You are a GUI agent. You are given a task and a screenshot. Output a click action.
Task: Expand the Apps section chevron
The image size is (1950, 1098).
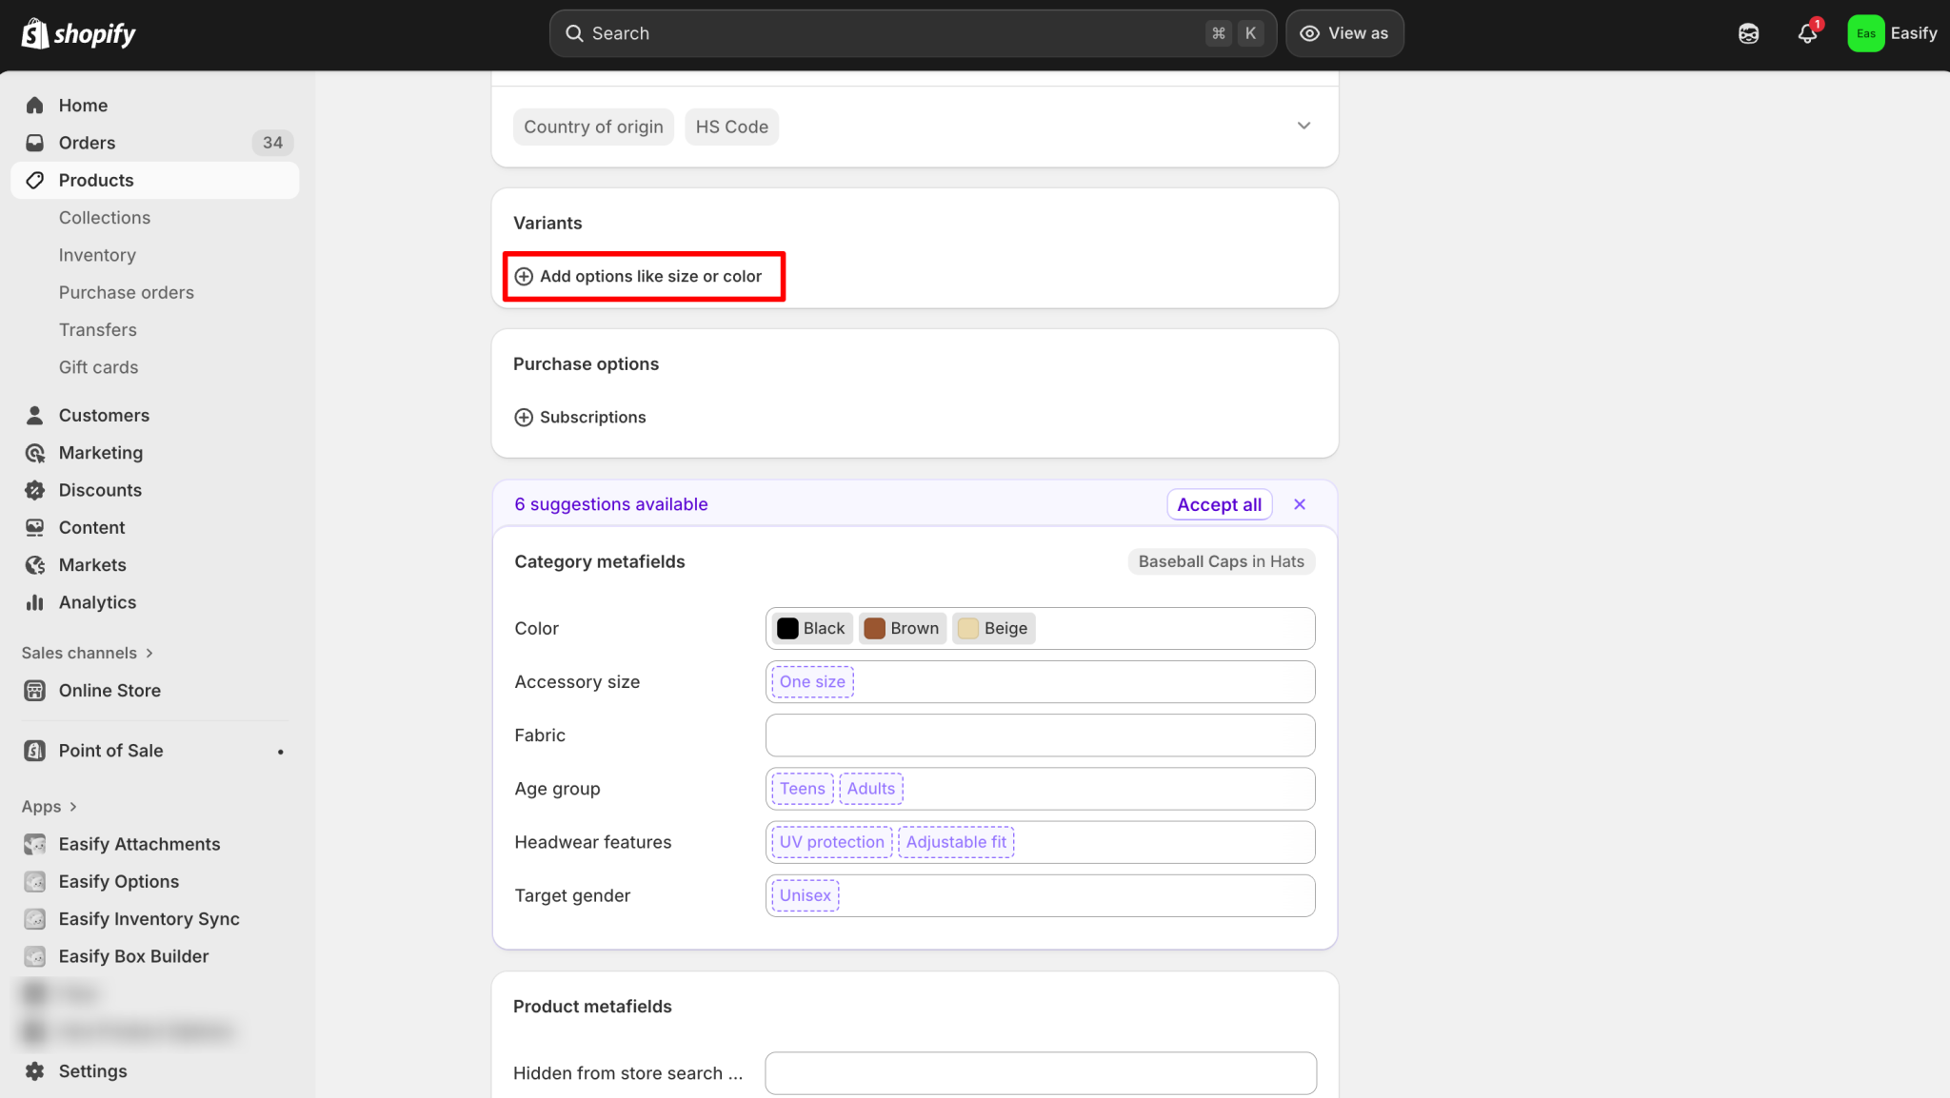point(73,807)
